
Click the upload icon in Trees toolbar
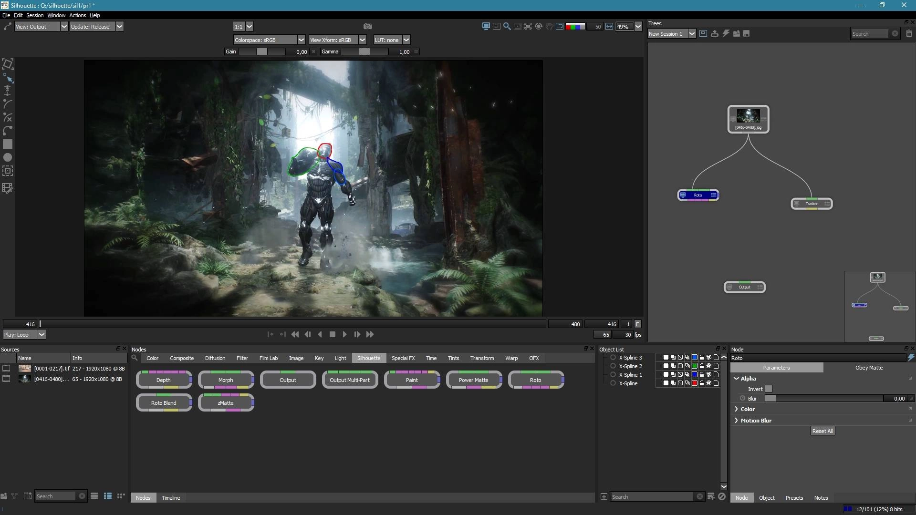(715, 33)
